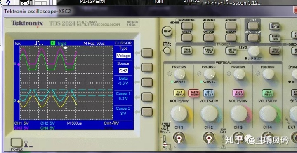Viewport: 297px width, 153px height.
Task: Click the softkey beside Delta -3.3 V
Action: pyautogui.click(x=147, y=83)
